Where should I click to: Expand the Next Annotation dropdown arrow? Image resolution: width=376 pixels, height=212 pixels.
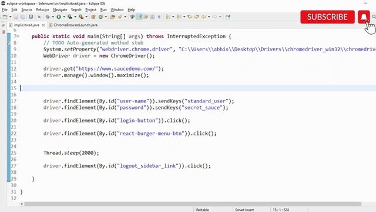coord(173,17)
